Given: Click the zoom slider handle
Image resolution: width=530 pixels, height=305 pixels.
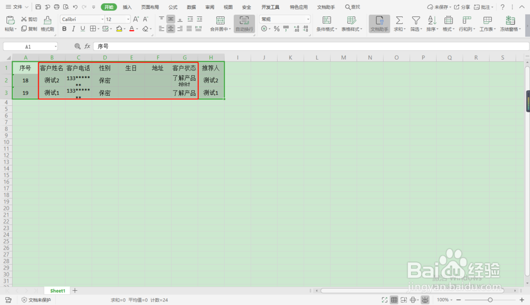Looking at the screenshot, I should coord(490,300).
